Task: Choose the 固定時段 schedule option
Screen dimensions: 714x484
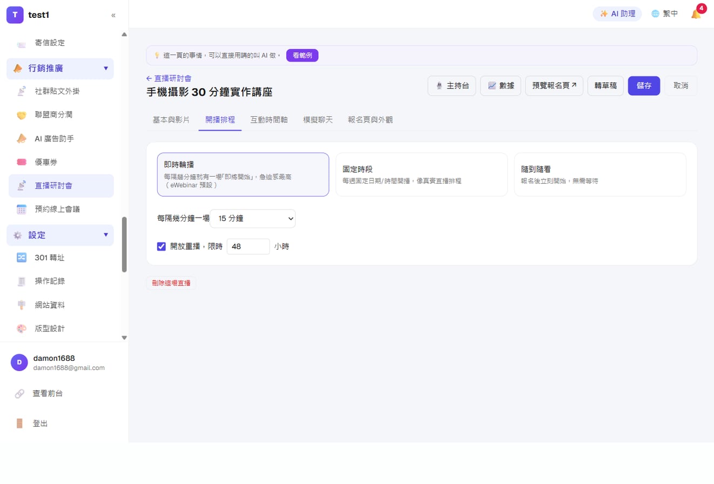Action: coord(421,174)
